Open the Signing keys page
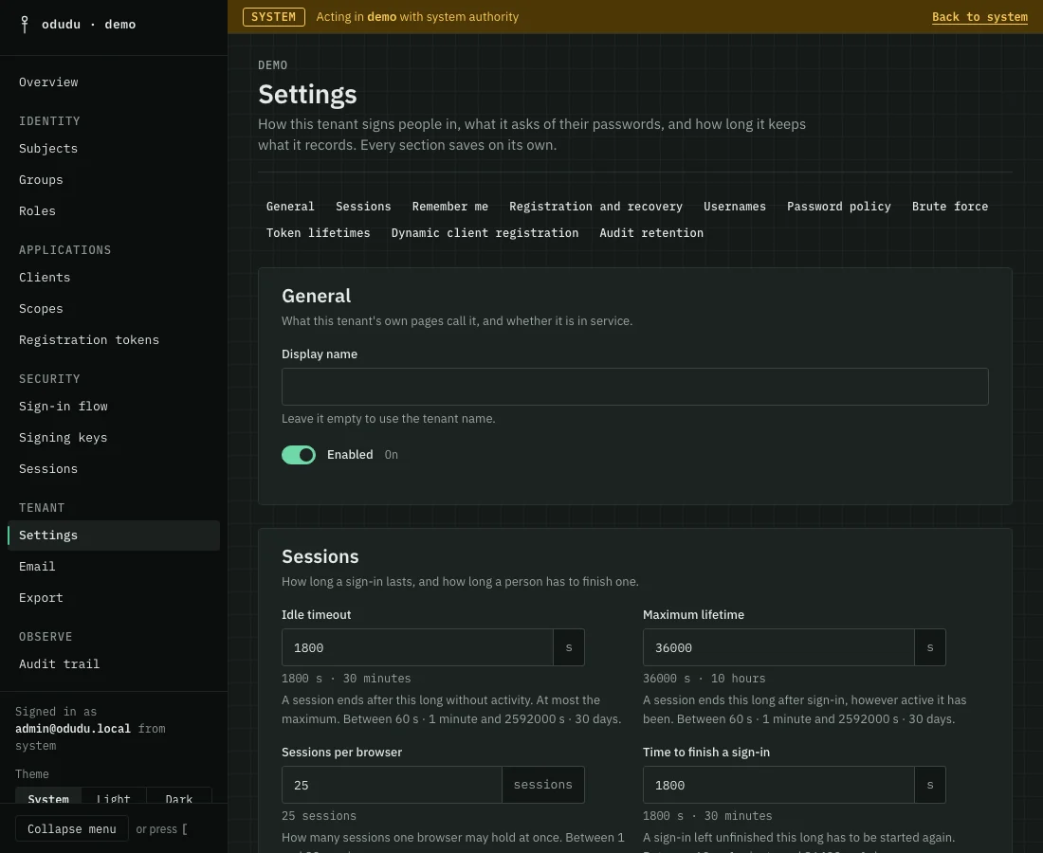 click(x=64, y=438)
